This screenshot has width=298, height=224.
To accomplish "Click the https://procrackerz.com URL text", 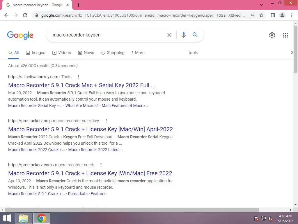I will [30, 165].
